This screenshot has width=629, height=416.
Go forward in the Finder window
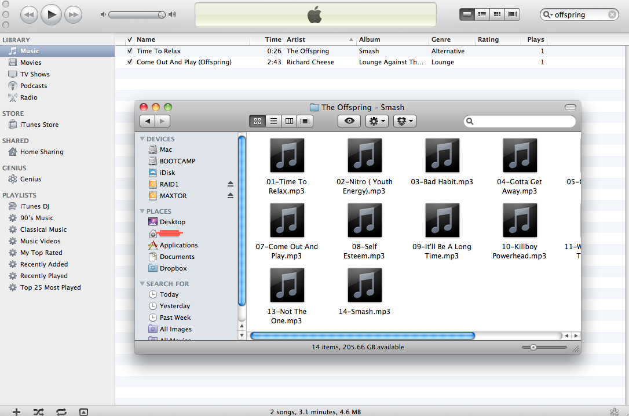[163, 121]
